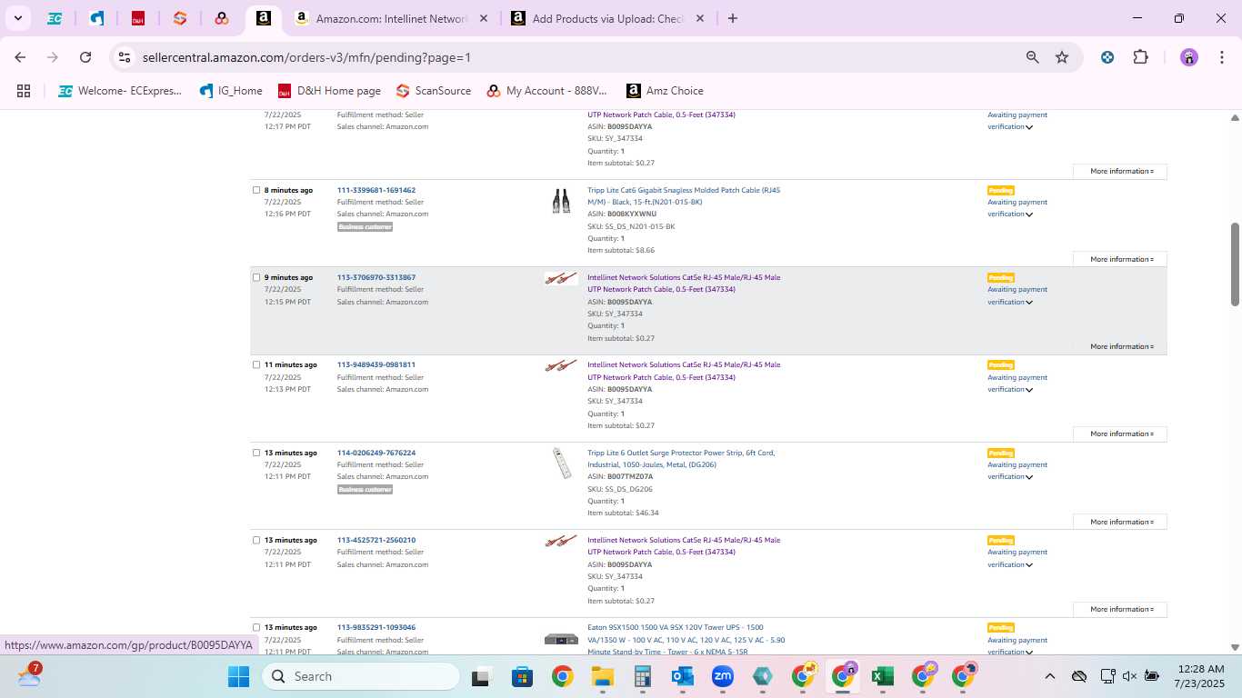Select checkbox for order 113-9489439-0981811
This screenshot has width=1242, height=698.
click(256, 364)
